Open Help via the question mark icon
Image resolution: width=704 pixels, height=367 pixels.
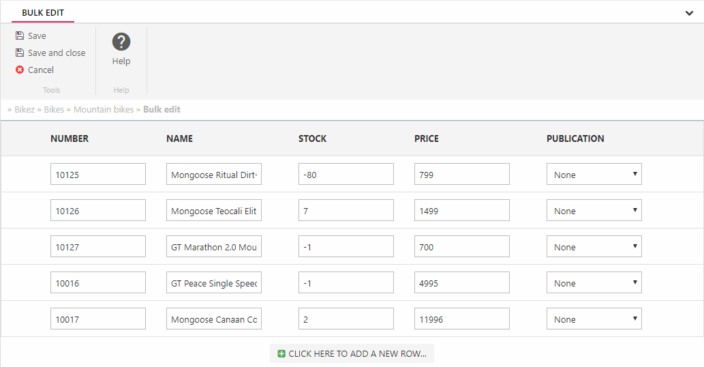121,42
